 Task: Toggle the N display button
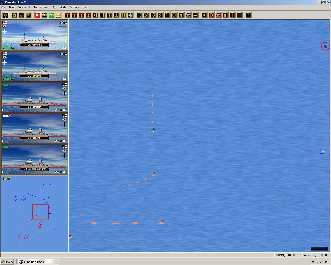click(146, 15)
